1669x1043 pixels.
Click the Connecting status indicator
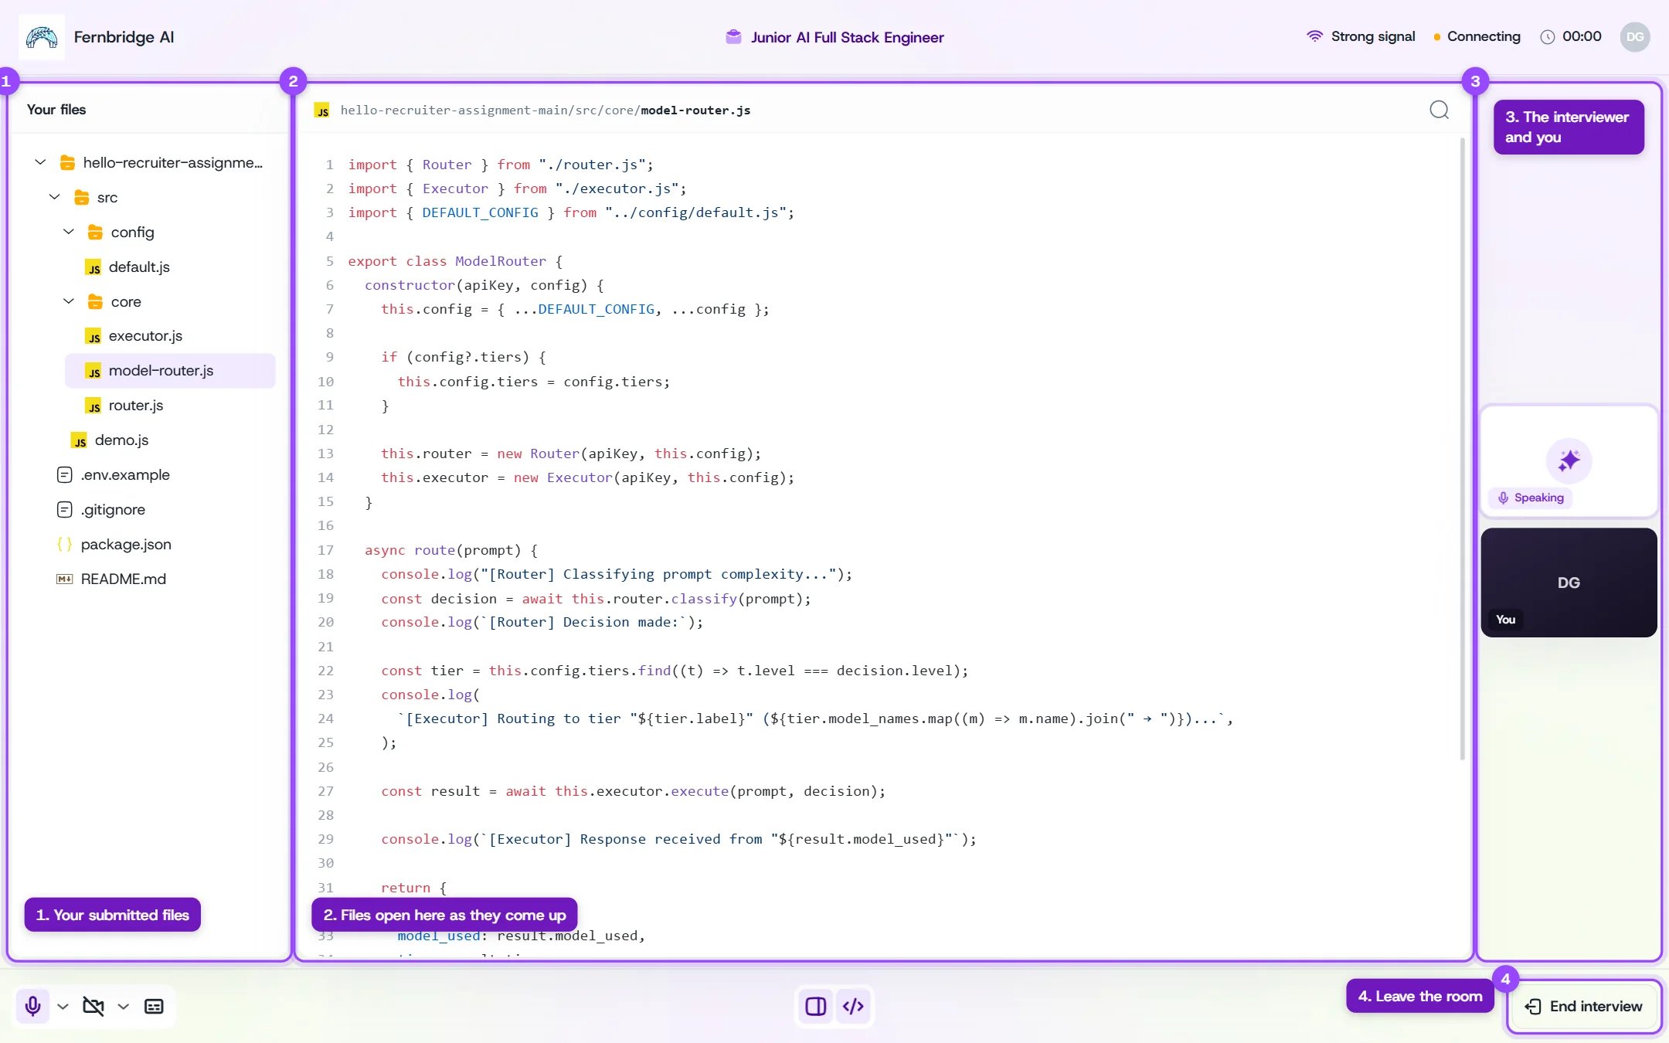pos(1477,36)
